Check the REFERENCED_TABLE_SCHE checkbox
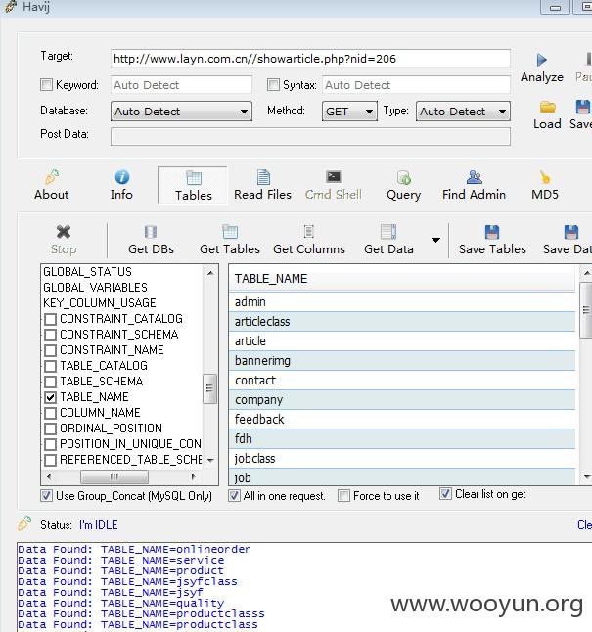 (50, 460)
